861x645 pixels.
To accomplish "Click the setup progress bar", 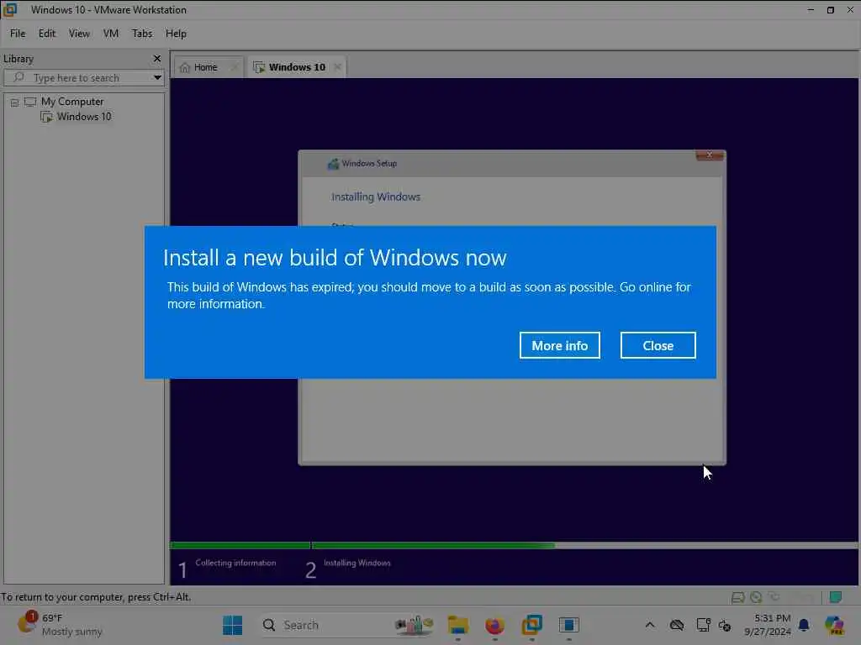I will coord(514,545).
